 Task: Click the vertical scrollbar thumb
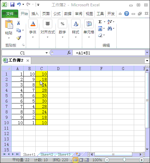[x=147, y=100]
